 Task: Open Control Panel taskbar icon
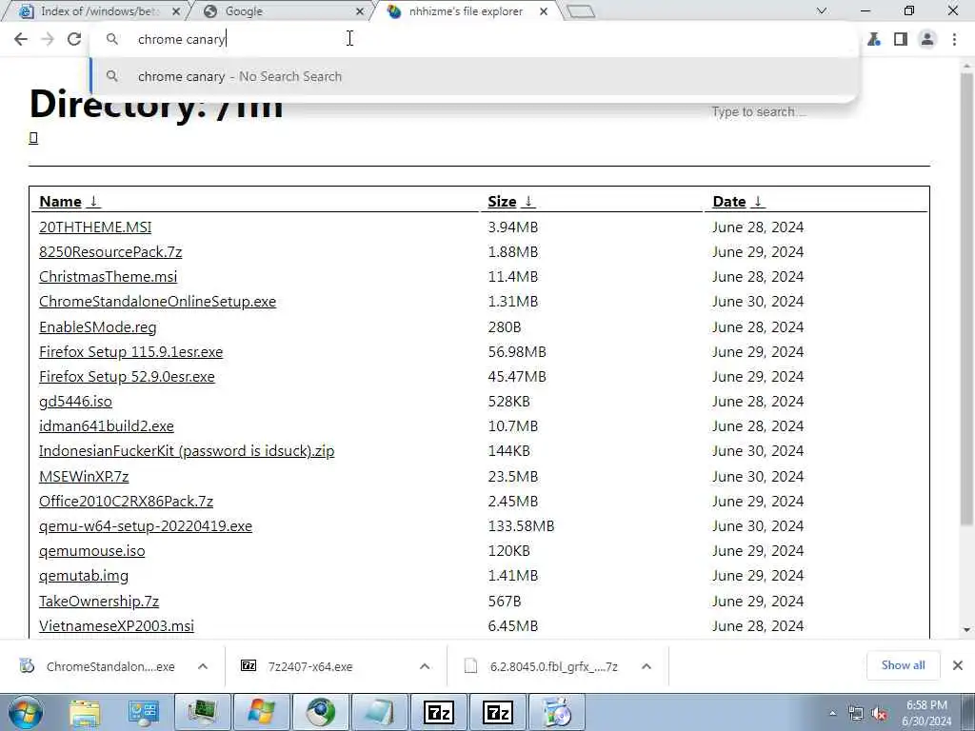[x=144, y=712]
